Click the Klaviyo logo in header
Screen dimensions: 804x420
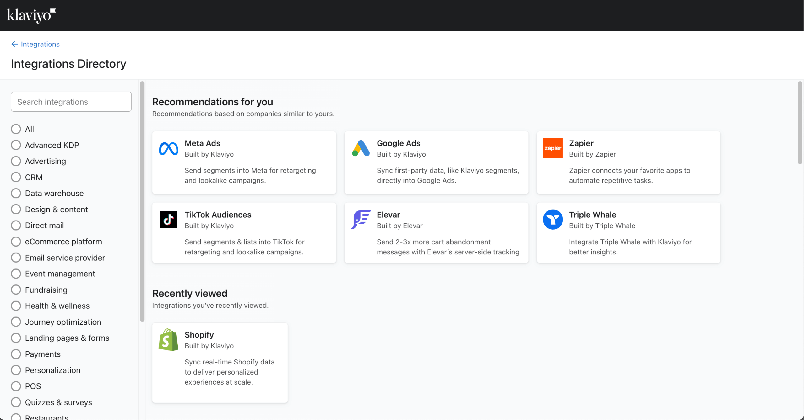coord(31,16)
